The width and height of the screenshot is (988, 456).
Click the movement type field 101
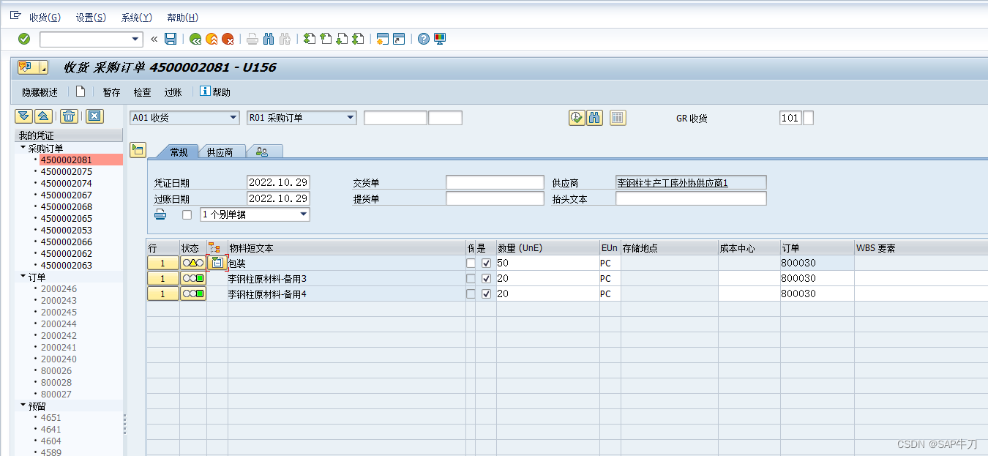tap(790, 118)
